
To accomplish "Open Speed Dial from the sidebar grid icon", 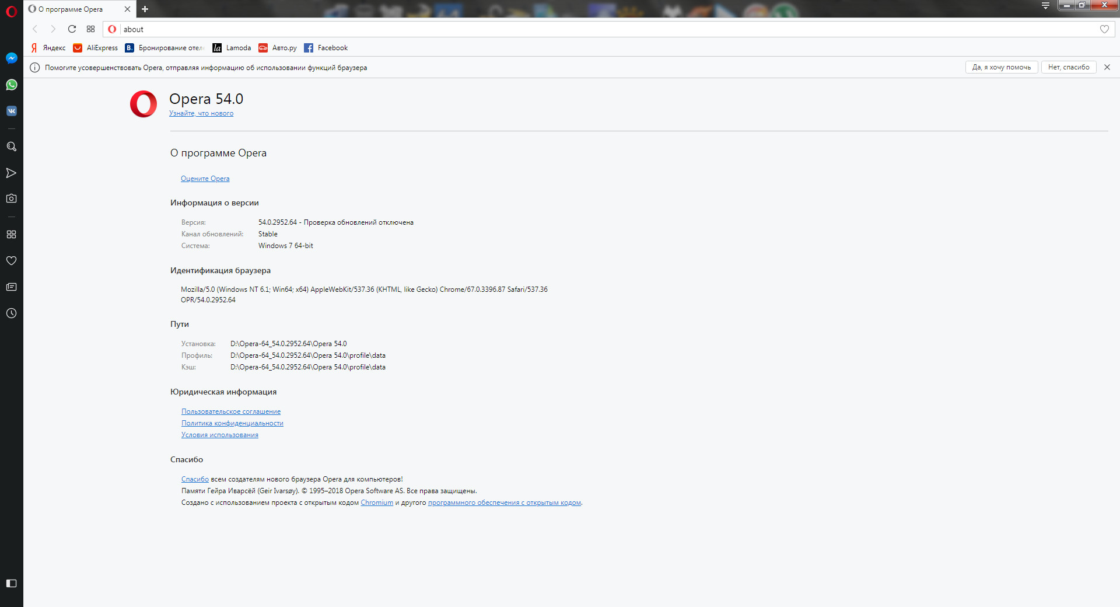I will 11,234.
